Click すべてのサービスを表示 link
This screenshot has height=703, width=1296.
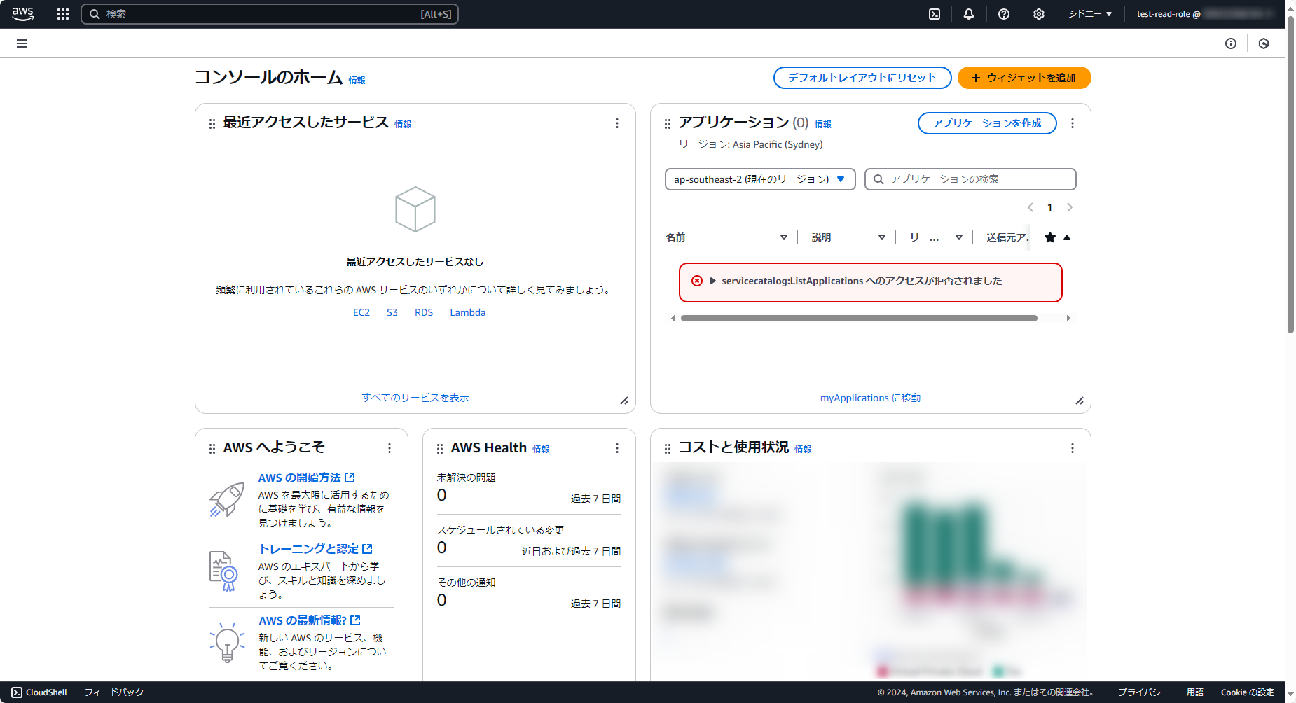(415, 398)
